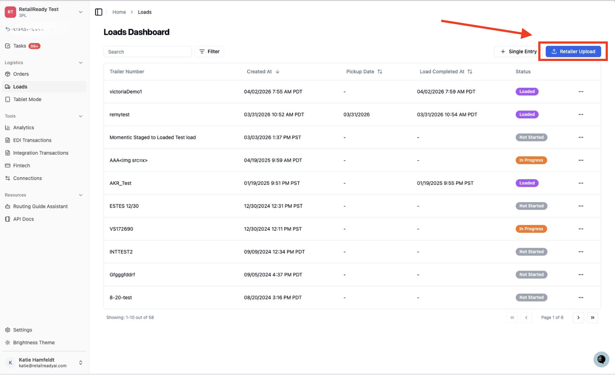The width and height of the screenshot is (615, 375).
Task: Open actions menu for 8-20-test row
Action: [x=581, y=298]
